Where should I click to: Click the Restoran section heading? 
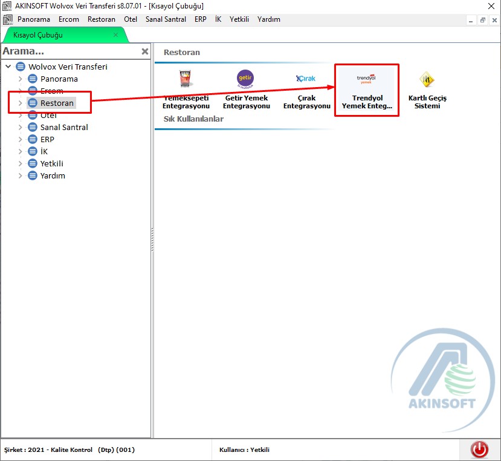(182, 52)
